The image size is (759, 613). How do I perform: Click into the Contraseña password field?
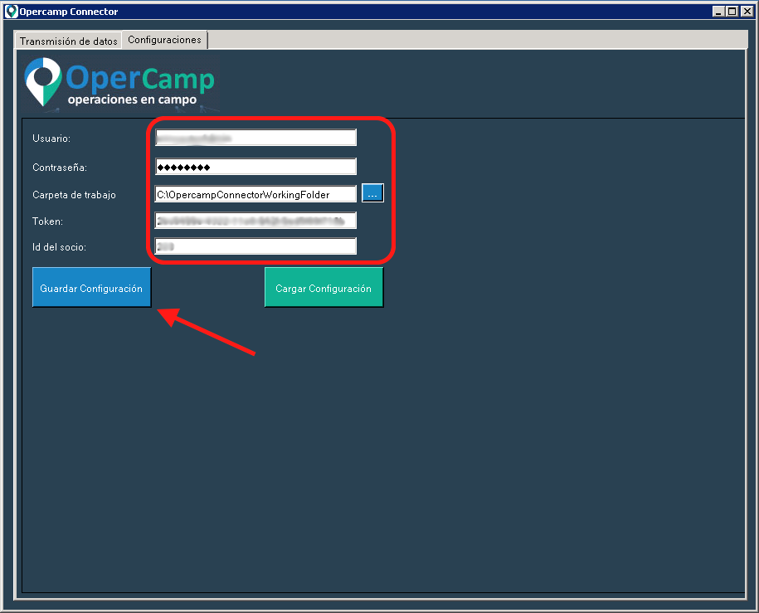pyautogui.click(x=255, y=167)
